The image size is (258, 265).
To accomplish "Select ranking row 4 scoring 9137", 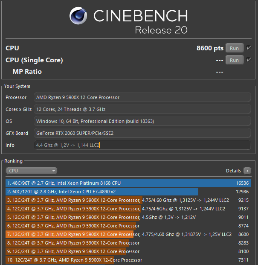I will [128, 209].
